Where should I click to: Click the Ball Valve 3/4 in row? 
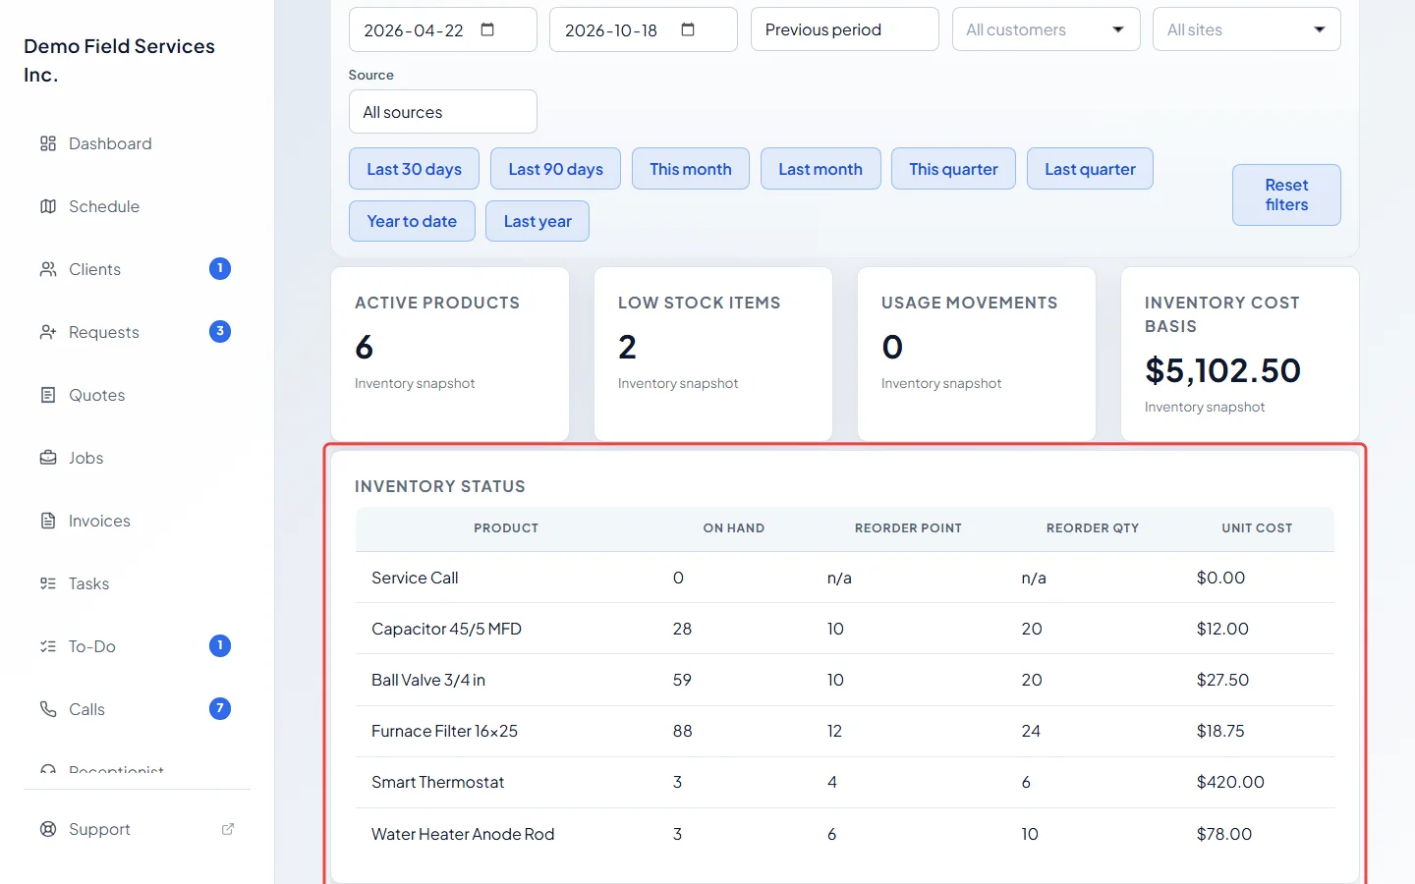tap(845, 680)
